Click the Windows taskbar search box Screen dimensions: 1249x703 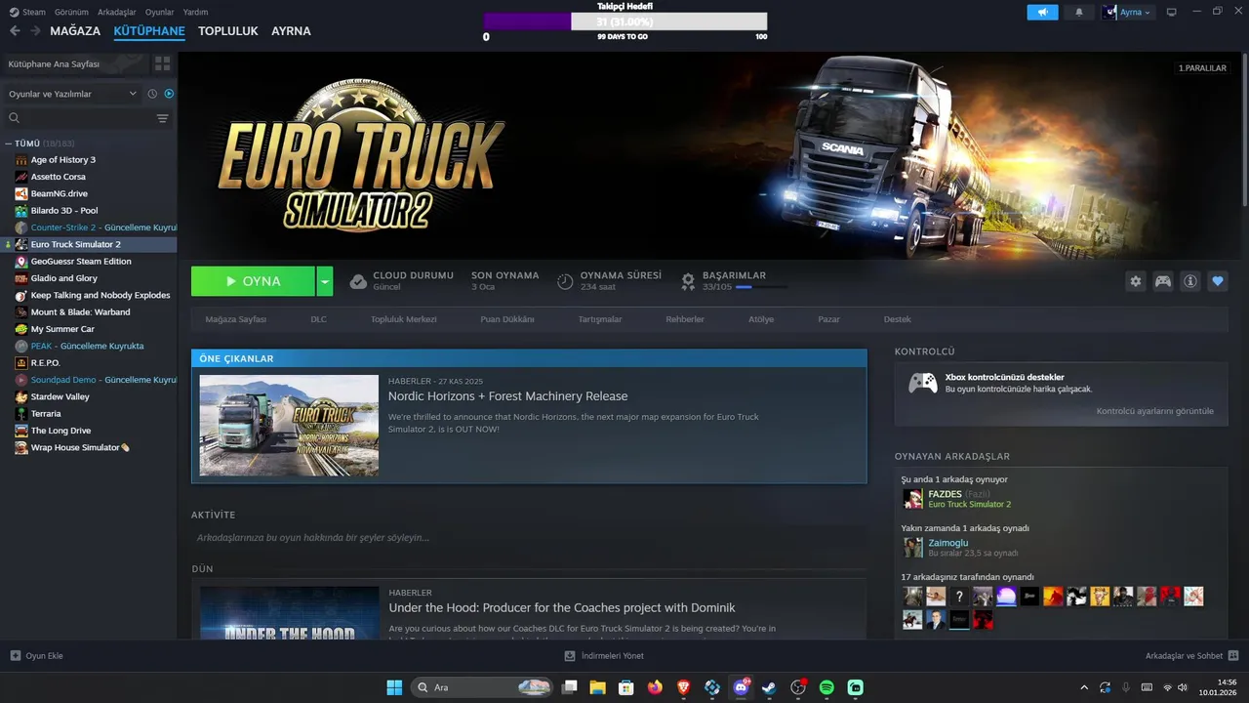point(482,687)
